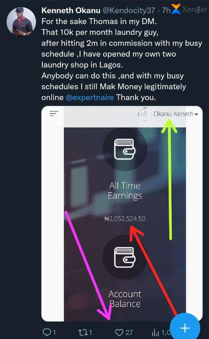209x339 pixels.
Task: Tap the blue compose plus button
Action: click(x=185, y=328)
